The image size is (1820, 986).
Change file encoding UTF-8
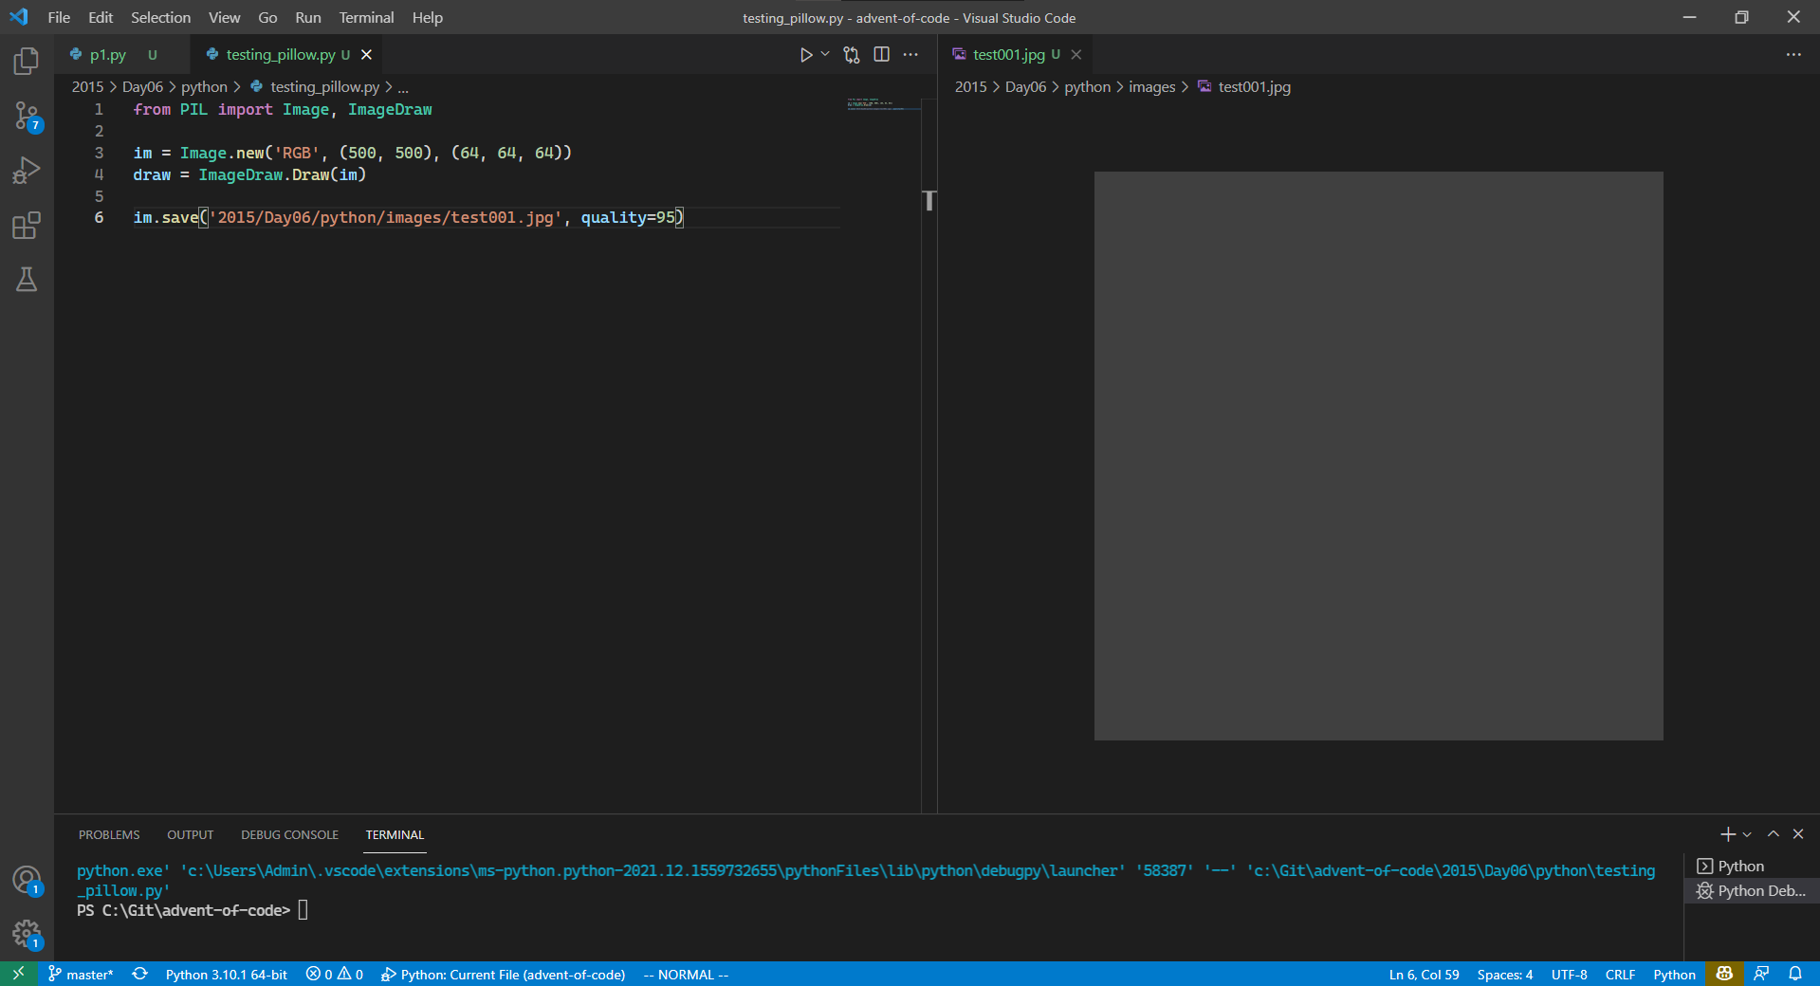pyautogui.click(x=1569, y=975)
